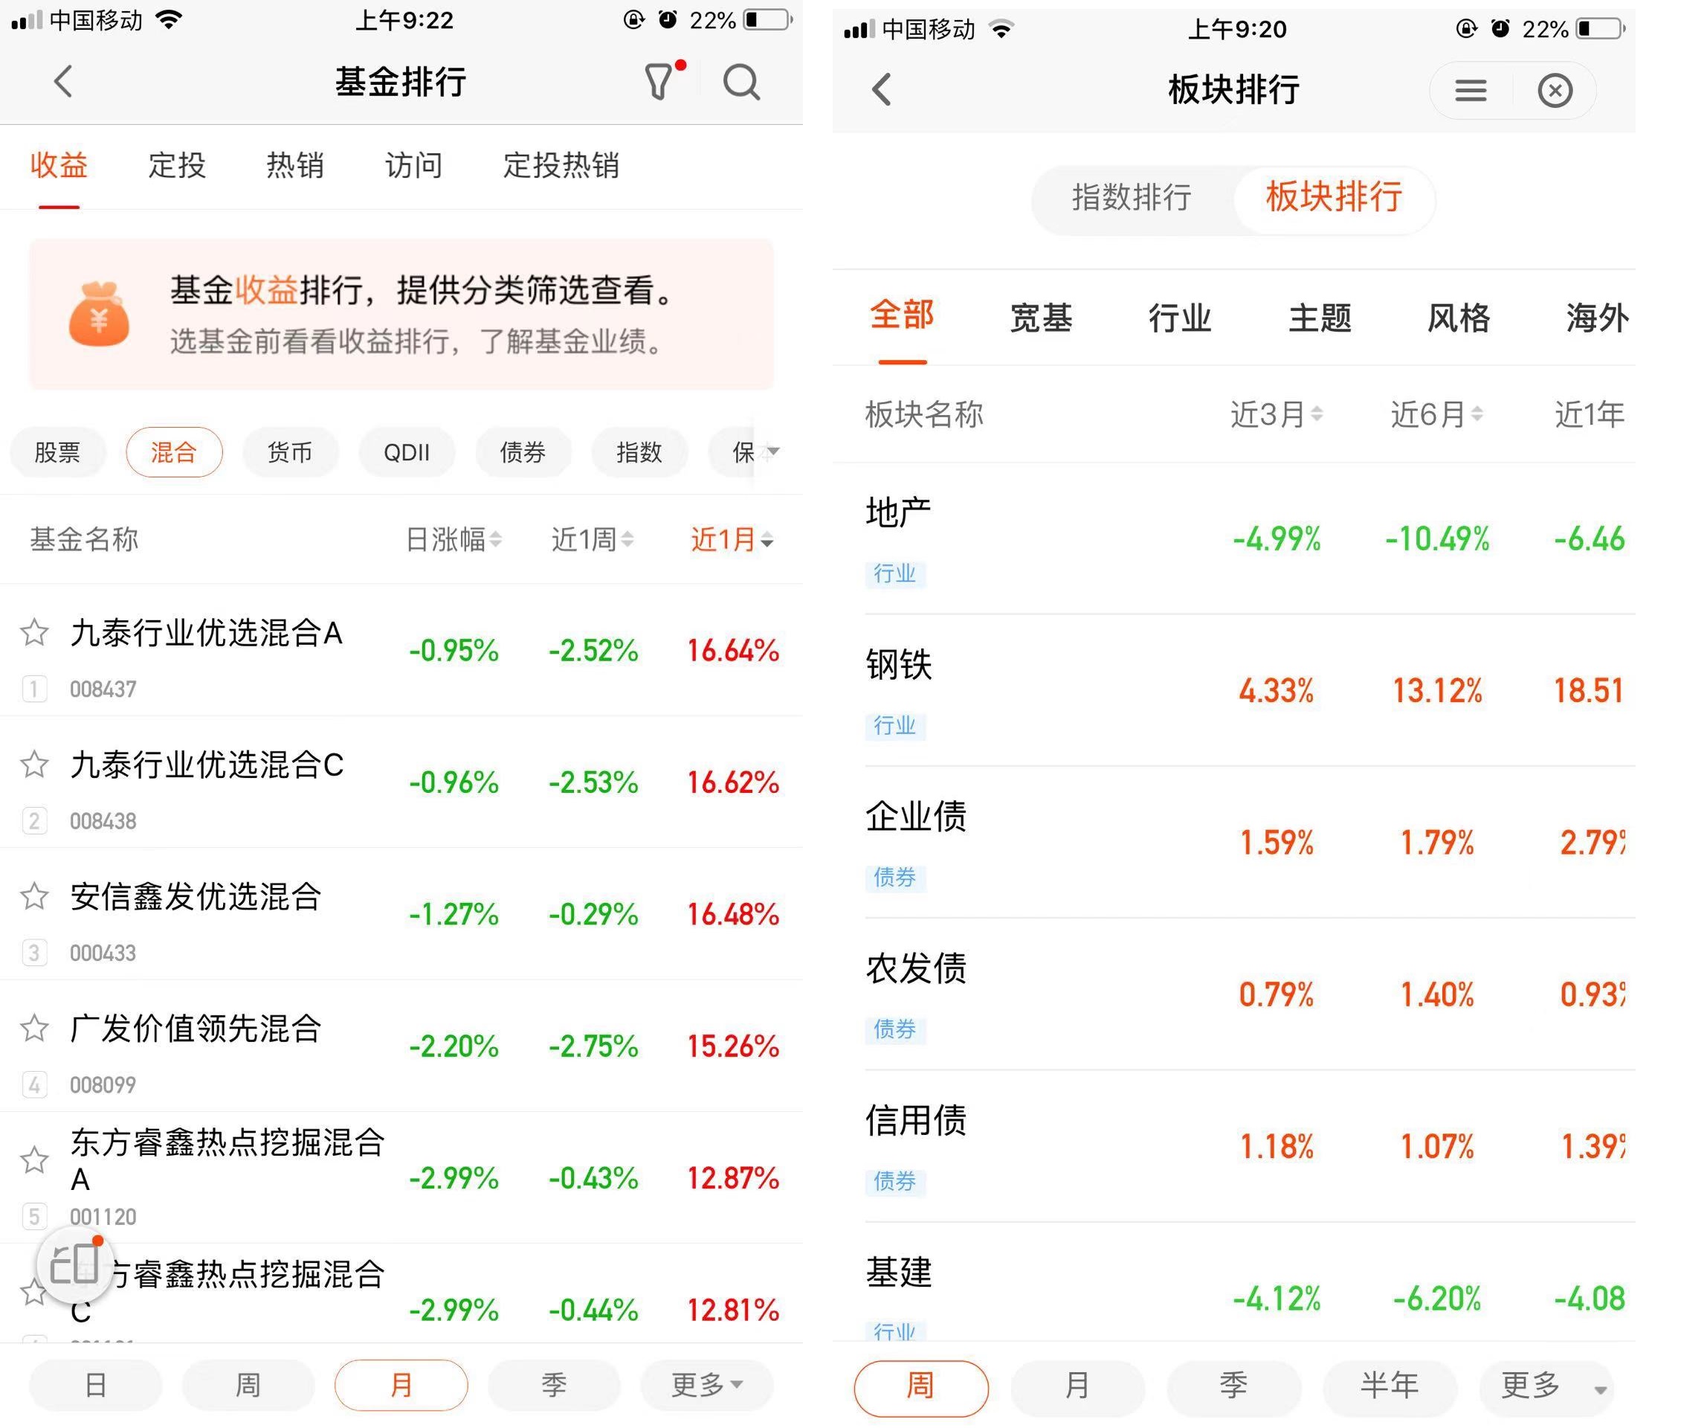This screenshot has height=1428, width=1707.
Task: Favorite 九泰行业优选混合A with star
Action: (34, 633)
